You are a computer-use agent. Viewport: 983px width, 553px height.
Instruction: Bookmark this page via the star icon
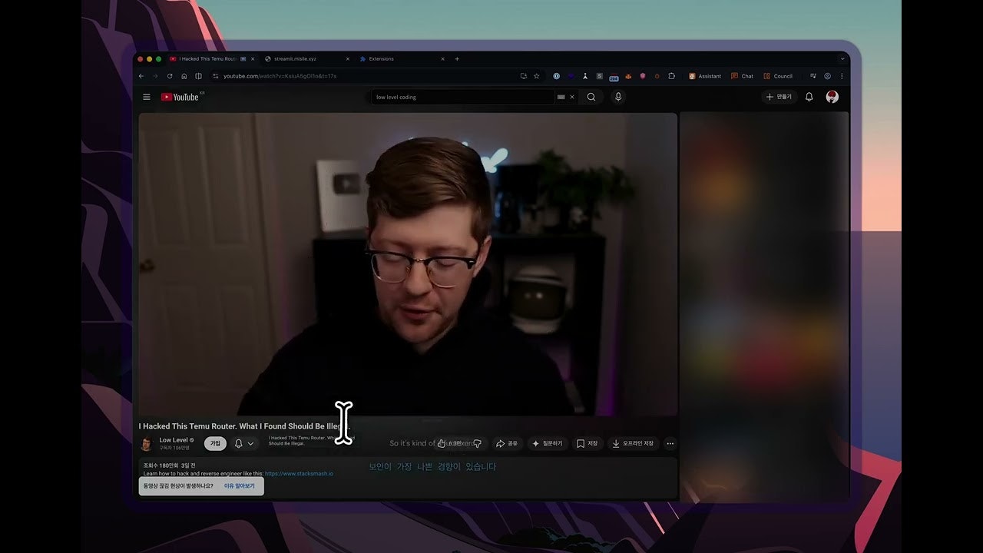tap(535, 76)
